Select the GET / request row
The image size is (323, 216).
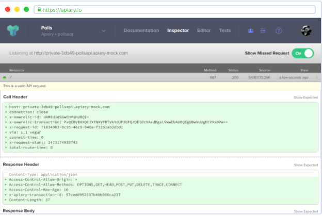tap(160, 77)
